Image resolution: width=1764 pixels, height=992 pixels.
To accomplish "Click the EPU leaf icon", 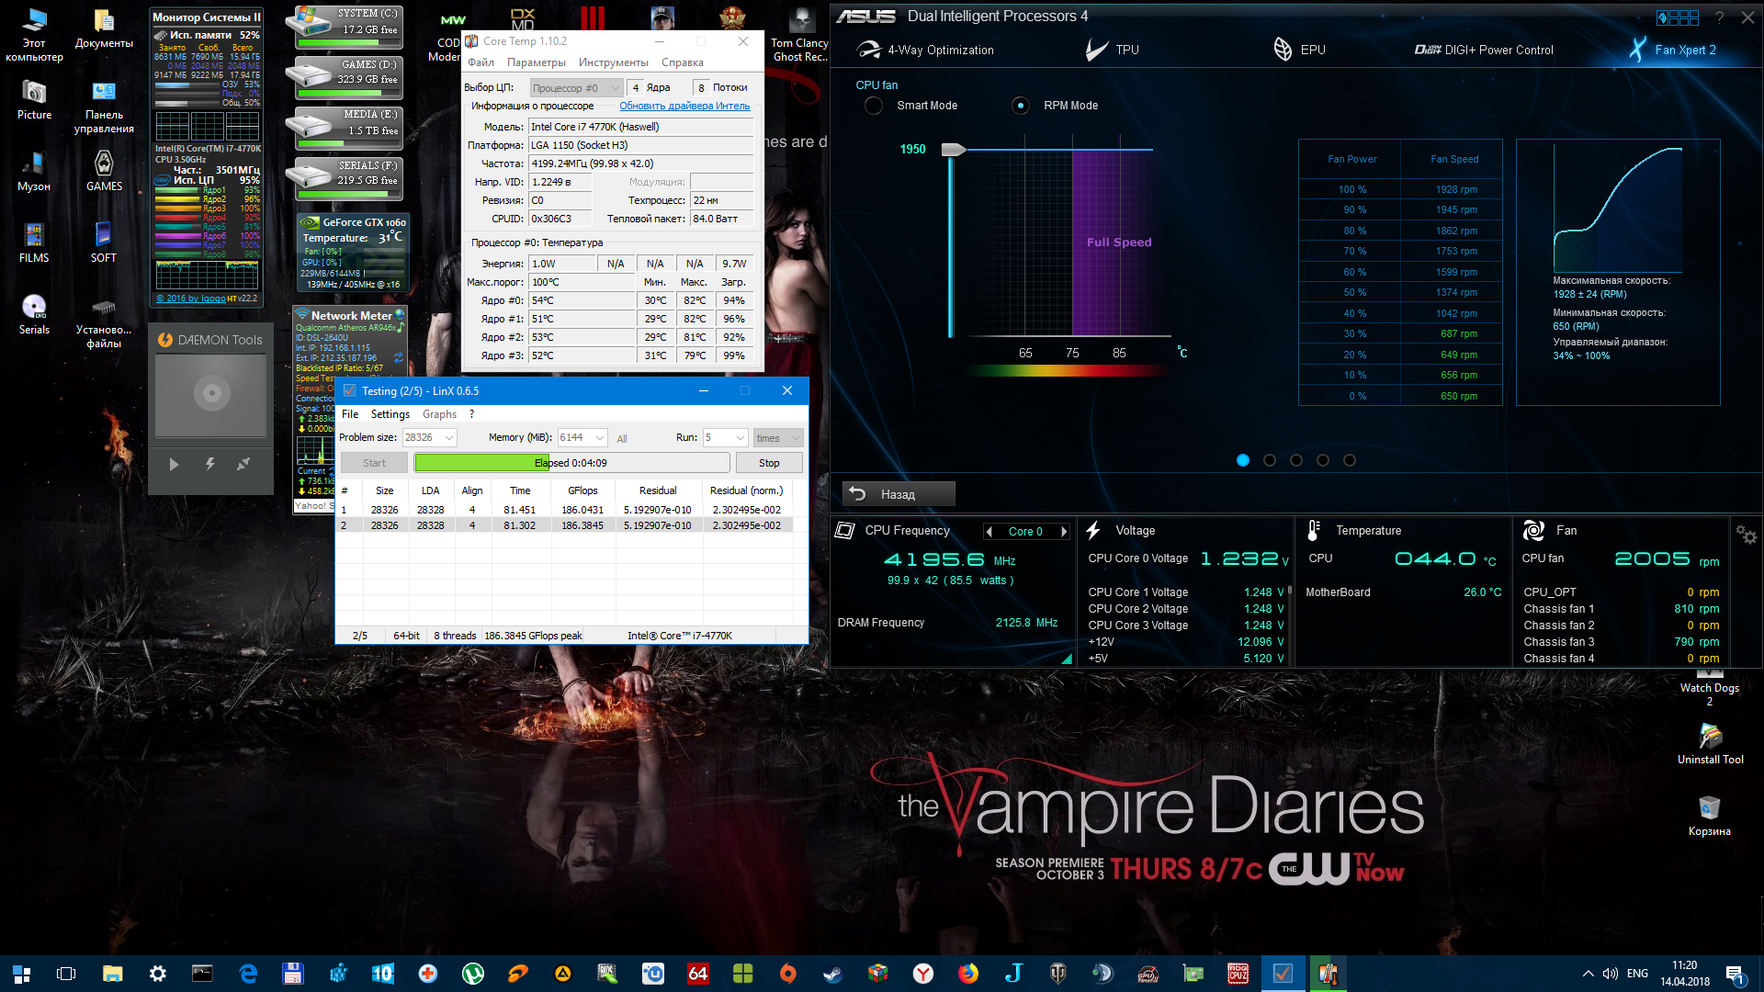I will [1283, 50].
